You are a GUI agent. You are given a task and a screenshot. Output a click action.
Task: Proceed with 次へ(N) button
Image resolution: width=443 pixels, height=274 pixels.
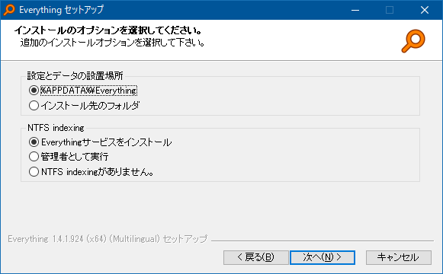click(323, 257)
